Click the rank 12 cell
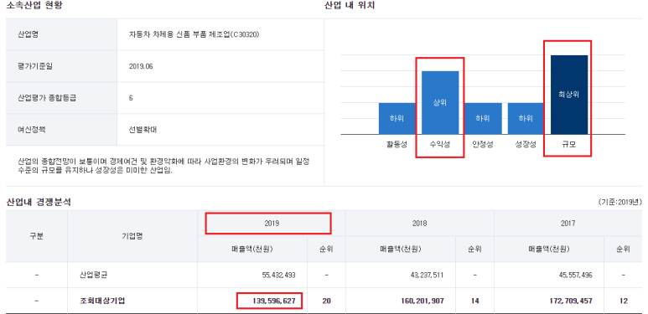648x314 pixels. (x=624, y=301)
